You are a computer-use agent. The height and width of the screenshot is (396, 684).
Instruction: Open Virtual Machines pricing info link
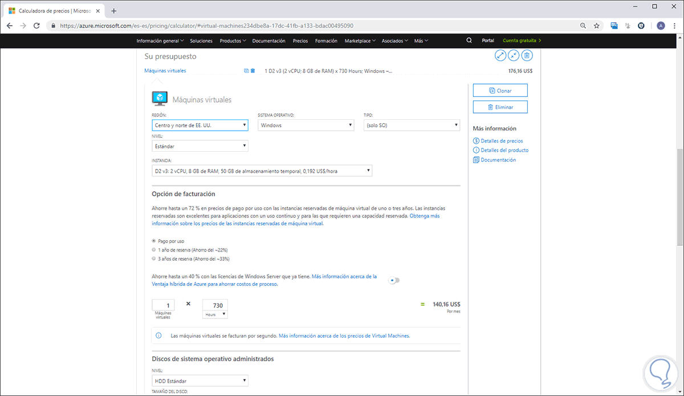[x=344, y=336]
